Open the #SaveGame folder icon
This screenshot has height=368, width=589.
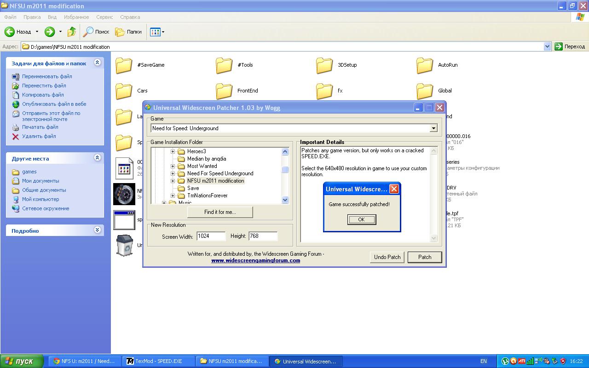[x=124, y=65]
